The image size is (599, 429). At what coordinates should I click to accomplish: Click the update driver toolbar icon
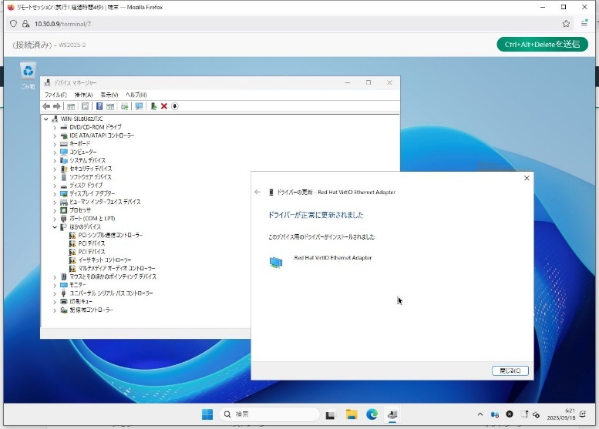click(x=154, y=106)
